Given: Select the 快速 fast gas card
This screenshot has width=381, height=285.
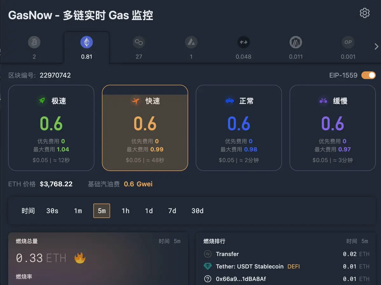Looking at the screenshot, I should click(x=145, y=128).
